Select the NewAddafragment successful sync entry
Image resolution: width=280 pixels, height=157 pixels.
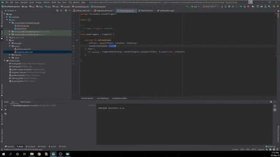(33, 106)
